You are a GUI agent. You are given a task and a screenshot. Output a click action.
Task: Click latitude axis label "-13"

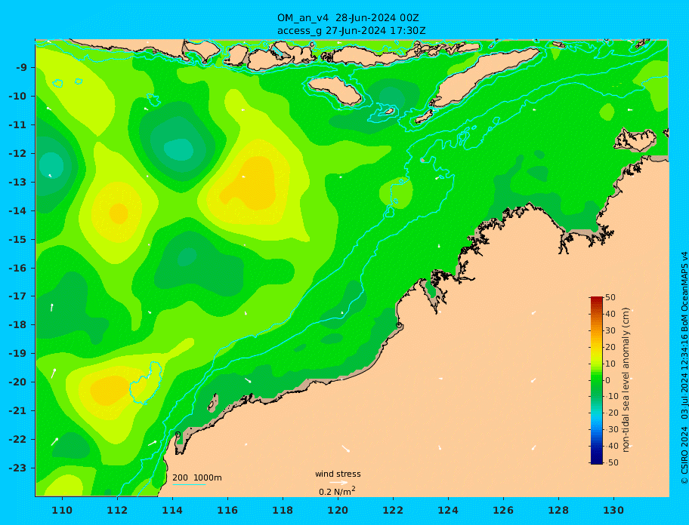click(17, 182)
